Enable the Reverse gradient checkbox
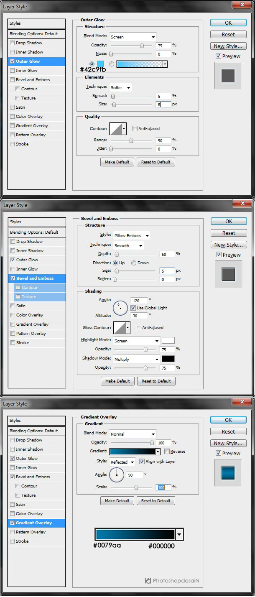The height and width of the screenshot is (597, 255). click(167, 452)
